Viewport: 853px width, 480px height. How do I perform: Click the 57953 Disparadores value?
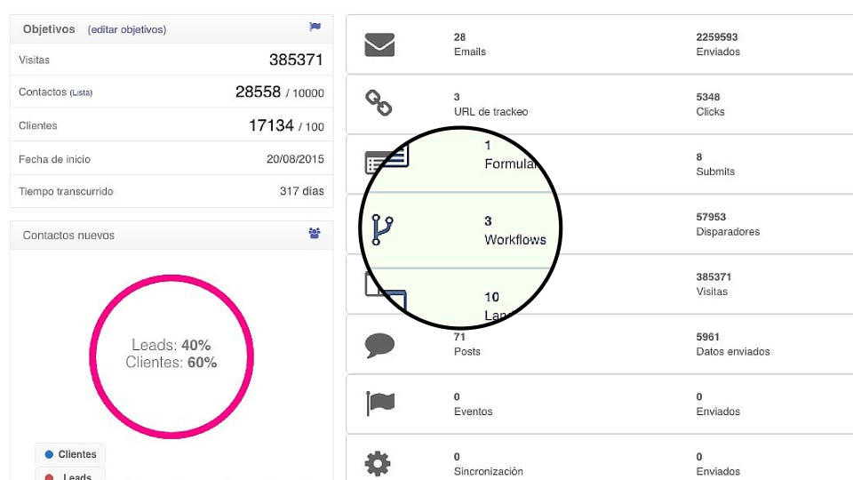click(711, 217)
